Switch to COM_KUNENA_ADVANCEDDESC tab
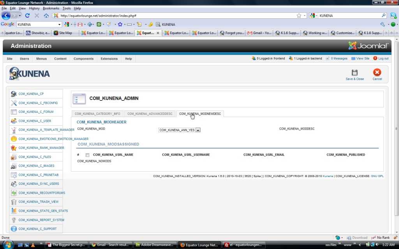 coord(150,114)
